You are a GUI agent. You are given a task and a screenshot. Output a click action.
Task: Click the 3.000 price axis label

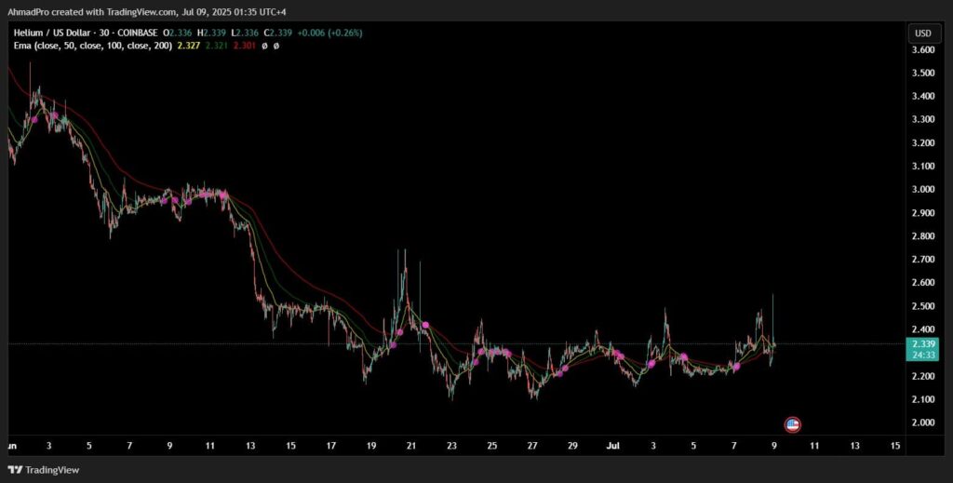tap(923, 190)
